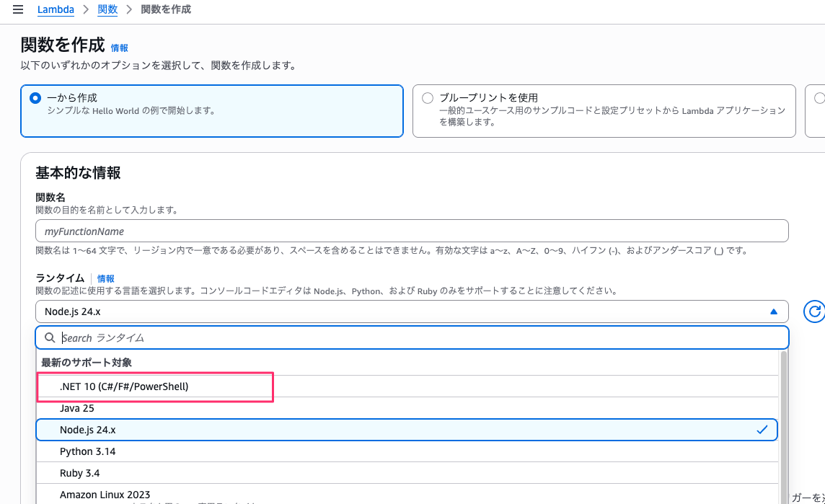Choose Java 25 from the runtime list
The height and width of the screenshot is (504, 825).
[x=77, y=408]
